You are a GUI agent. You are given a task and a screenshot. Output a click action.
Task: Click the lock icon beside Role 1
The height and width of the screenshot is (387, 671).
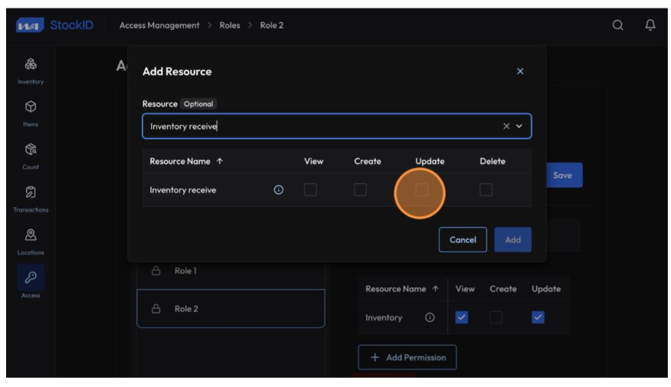pyautogui.click(x=155, y=271)
